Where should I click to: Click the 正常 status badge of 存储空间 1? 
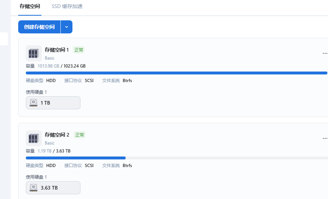(x=79, y=50)
